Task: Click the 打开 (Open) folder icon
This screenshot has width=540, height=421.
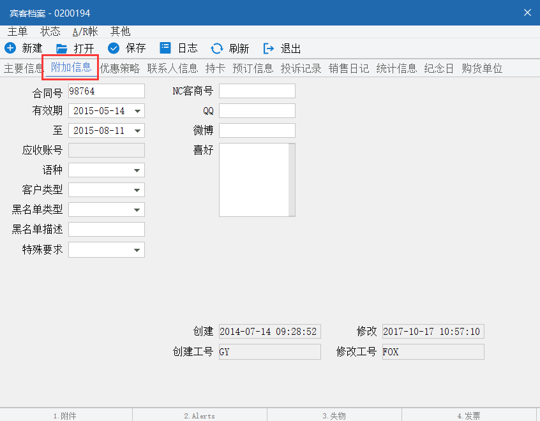Action: click(x=62, y=48)
